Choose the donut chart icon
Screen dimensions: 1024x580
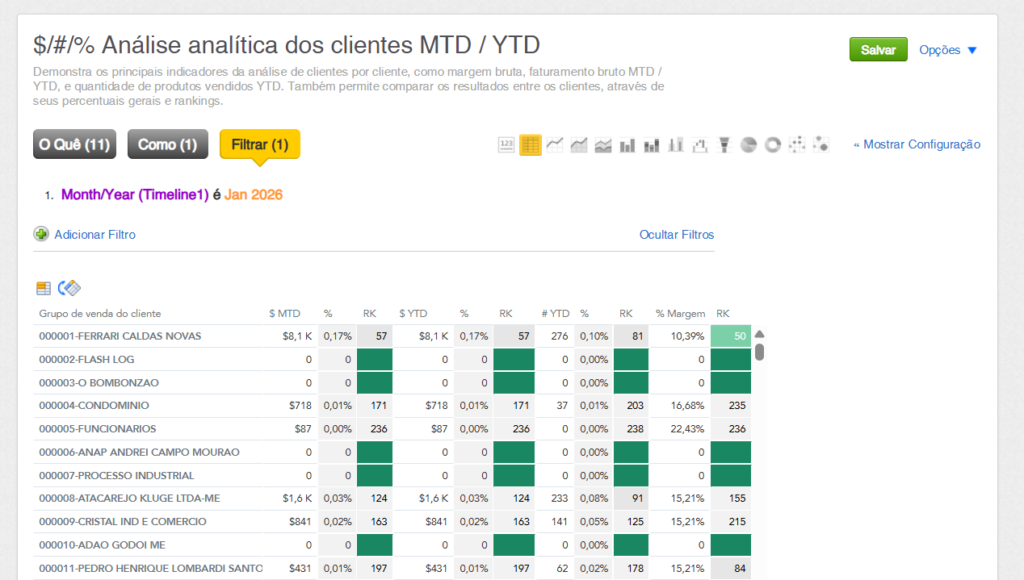tap(773, 145)
